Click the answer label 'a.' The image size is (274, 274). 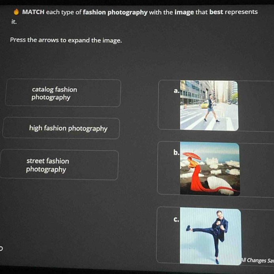pos(176,91)
